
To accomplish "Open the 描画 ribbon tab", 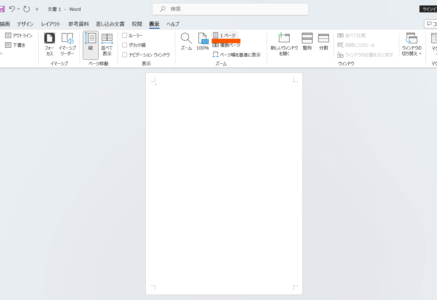I will [5, 24].
